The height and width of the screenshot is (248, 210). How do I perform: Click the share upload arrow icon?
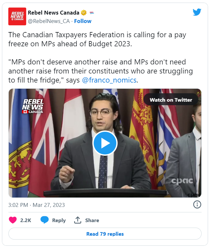[78, 220]
